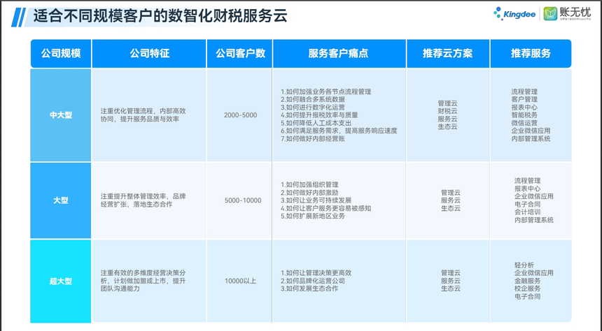
Task: Select the line 2.如何融合多系统数据
Action: click(313, 99)
